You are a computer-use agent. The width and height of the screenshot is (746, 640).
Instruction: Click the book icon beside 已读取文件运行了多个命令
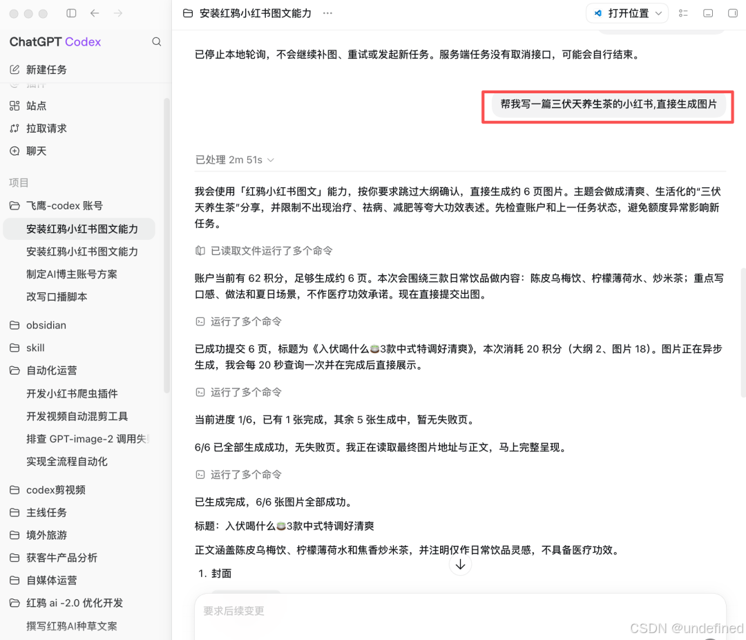coord(200,251)
